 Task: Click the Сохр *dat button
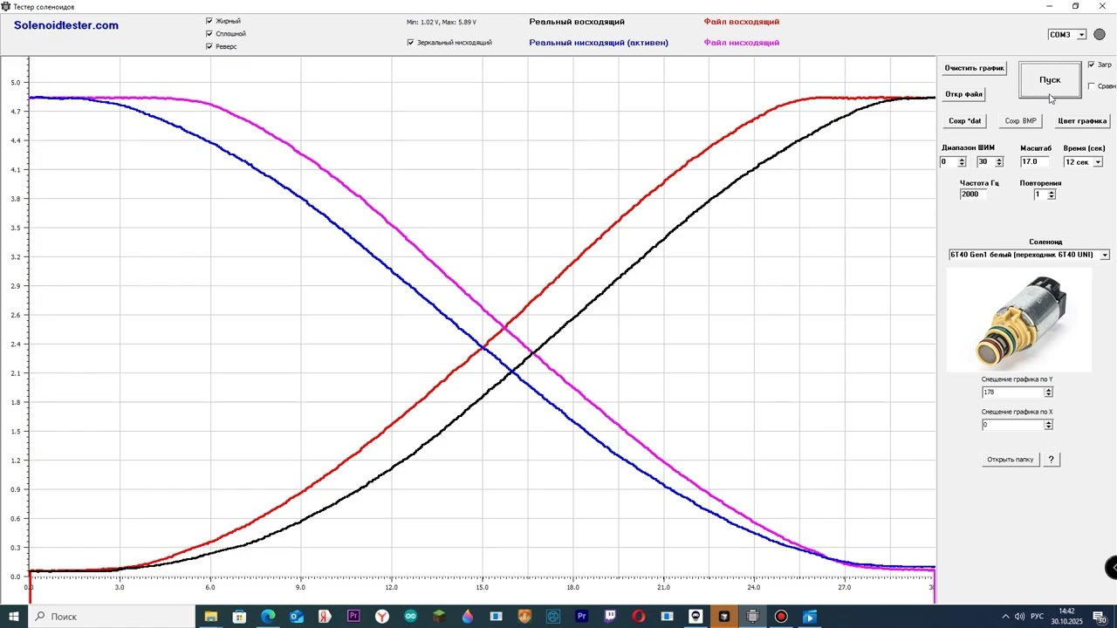pyautogui.click(x=965, y=121)
